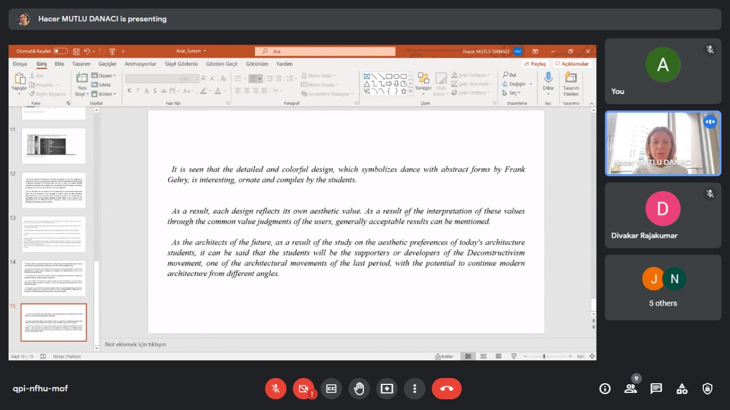Turn on the camera in Meet
This screenshot has width=730, height=410.
coord(303,388)
